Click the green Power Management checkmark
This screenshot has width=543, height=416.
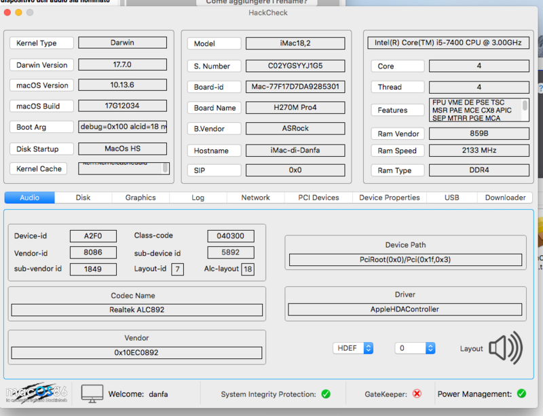pos(521,394)
